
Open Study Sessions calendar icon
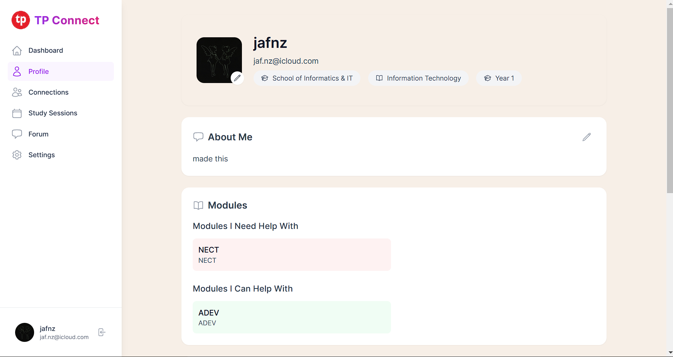click(17, 113)
